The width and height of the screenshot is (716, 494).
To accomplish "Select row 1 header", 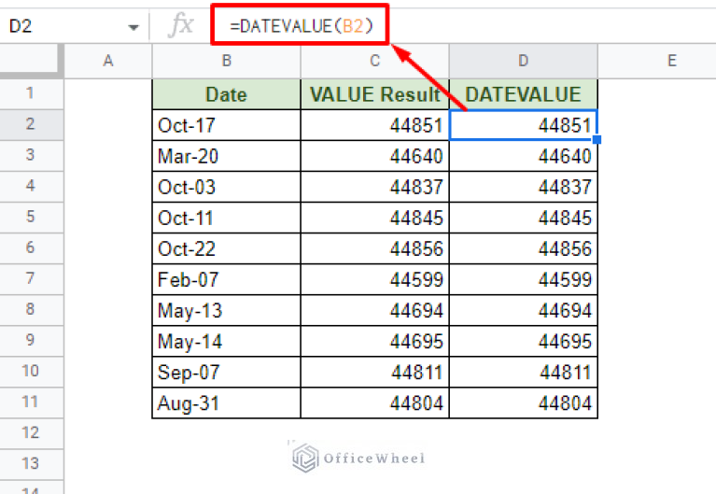I will [x=30, y=93].
